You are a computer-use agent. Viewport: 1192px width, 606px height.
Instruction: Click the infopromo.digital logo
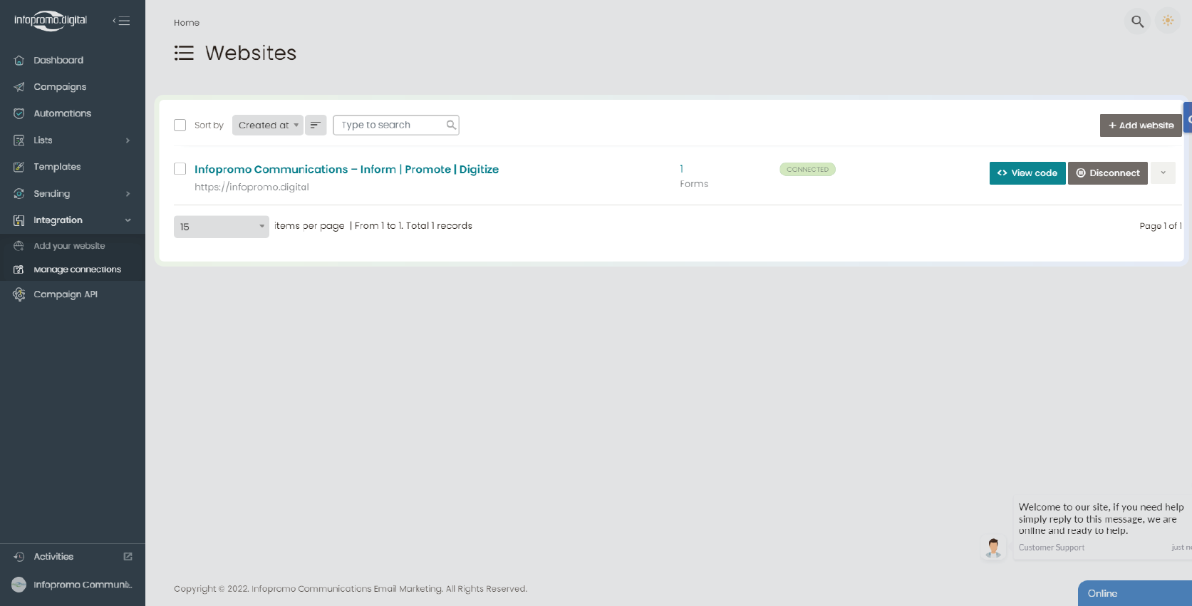click(x=51, y=21)
